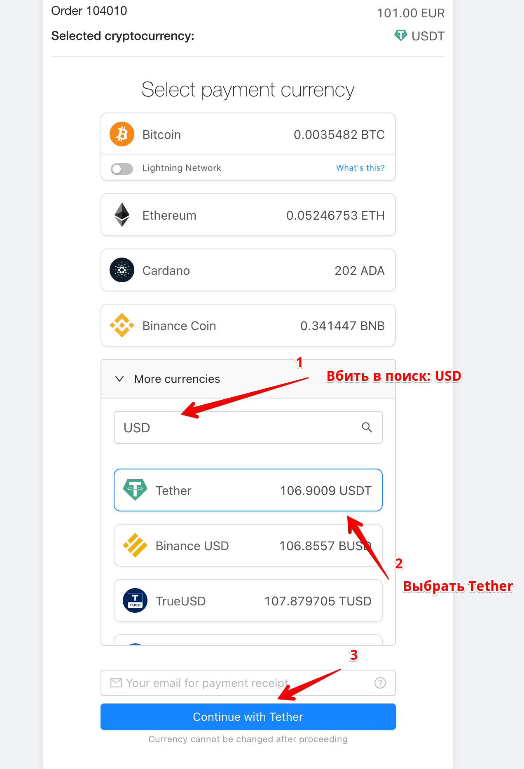The image size is (524, 769).
Task: Select Tether 106.9009 USDT option
Action: tap(248, 490)
